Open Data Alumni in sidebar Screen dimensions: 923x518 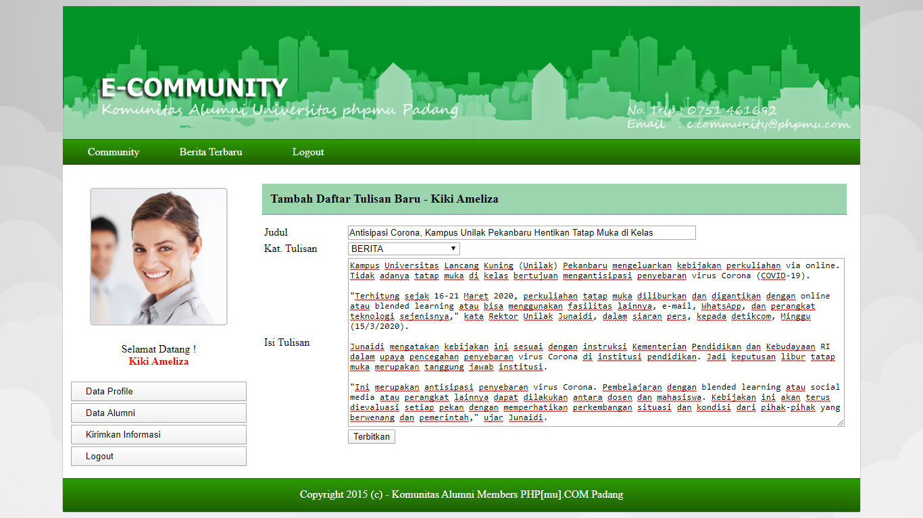pyautogui.click(x=159, y=413)
